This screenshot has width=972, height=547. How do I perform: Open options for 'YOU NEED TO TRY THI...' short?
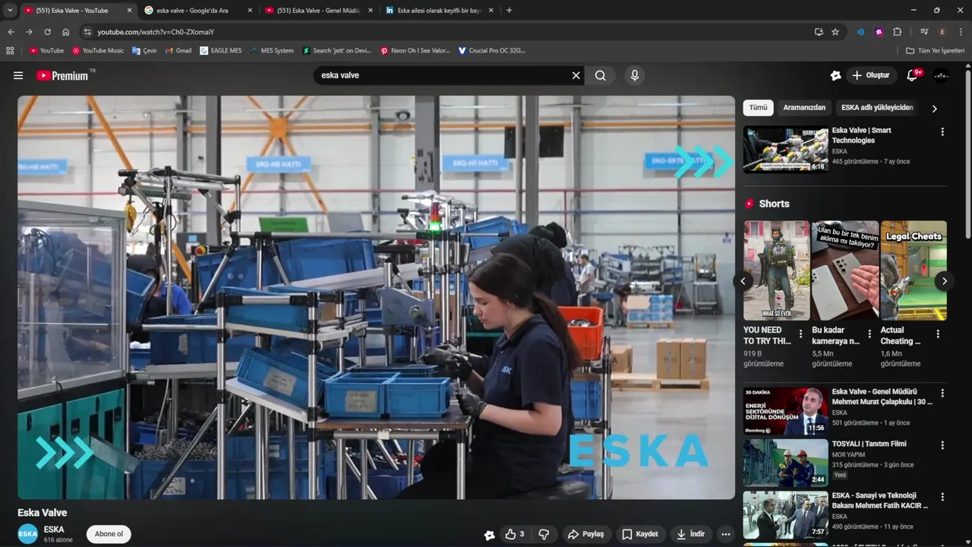(800, 334)
